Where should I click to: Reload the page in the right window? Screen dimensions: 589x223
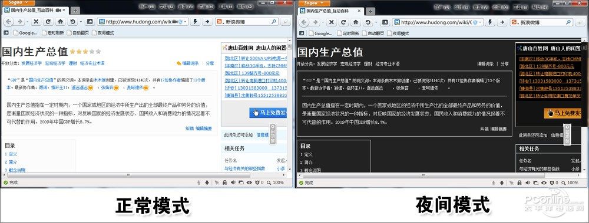tap(343, 22)
